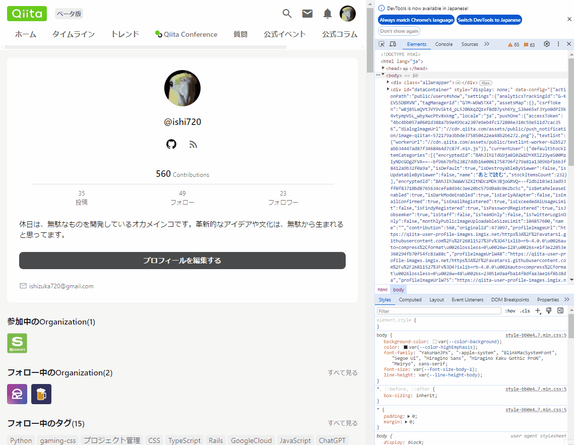The image size is (574, 445).
Task: Open Qiita search with the magnifier icon
Action: tap(287, 14)
